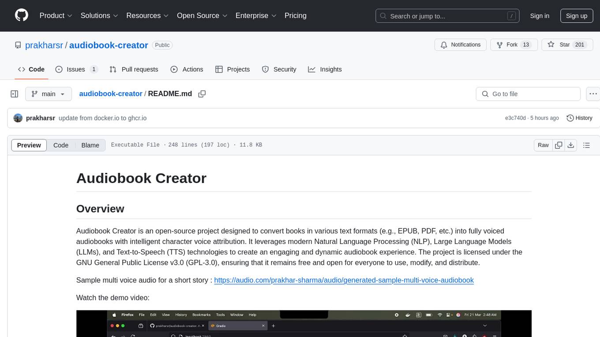Open the more file actions menu

click(x=593, y=94)
